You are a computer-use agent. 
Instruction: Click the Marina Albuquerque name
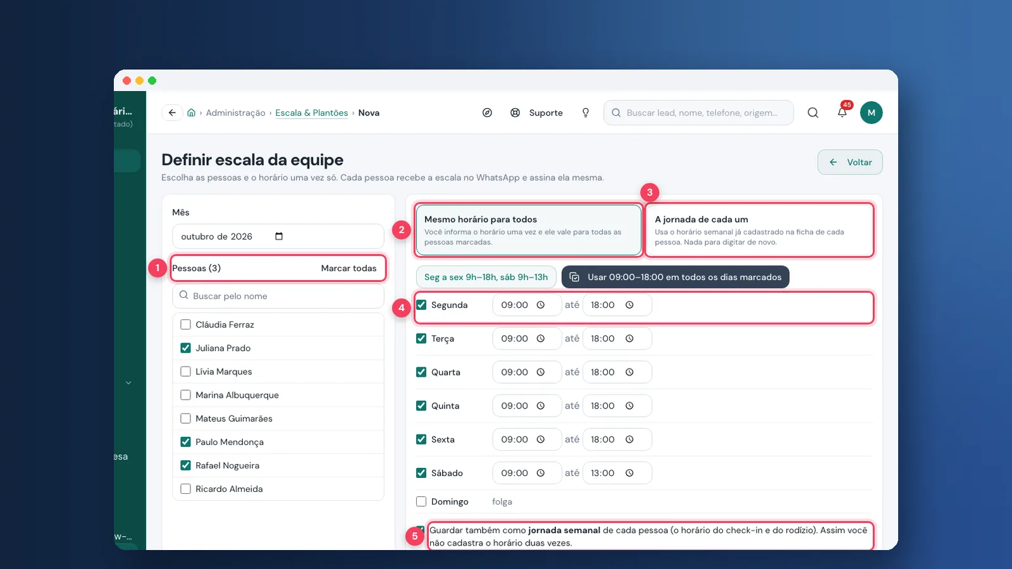237,395
